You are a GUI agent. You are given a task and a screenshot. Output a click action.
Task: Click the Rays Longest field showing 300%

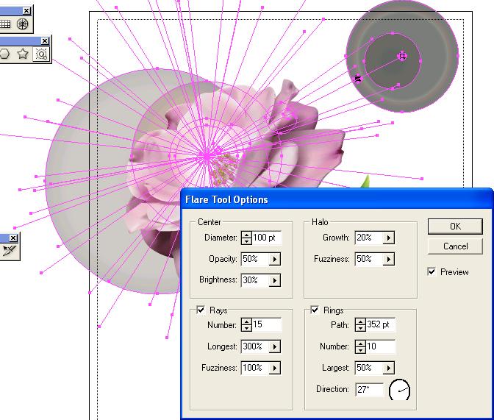(x=255, y=346)
